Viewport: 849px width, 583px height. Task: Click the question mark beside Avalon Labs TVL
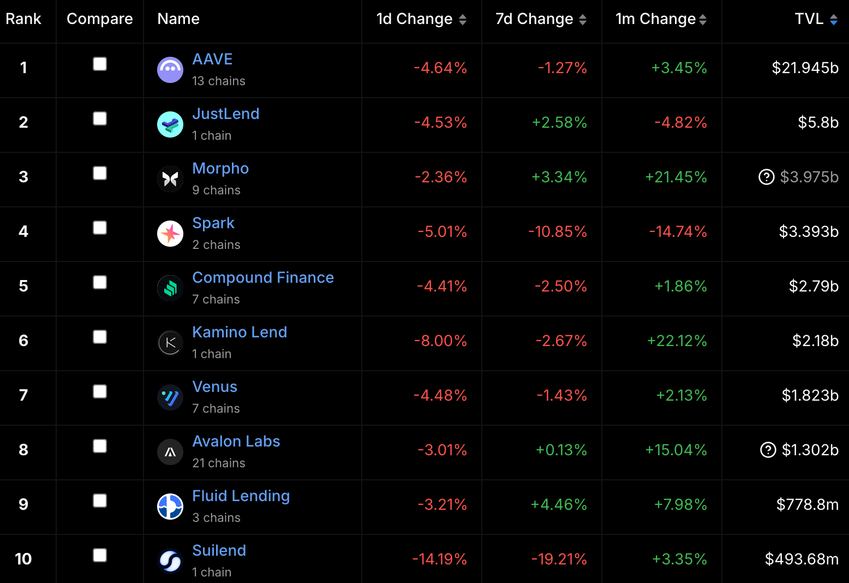[x=768, y=450]
